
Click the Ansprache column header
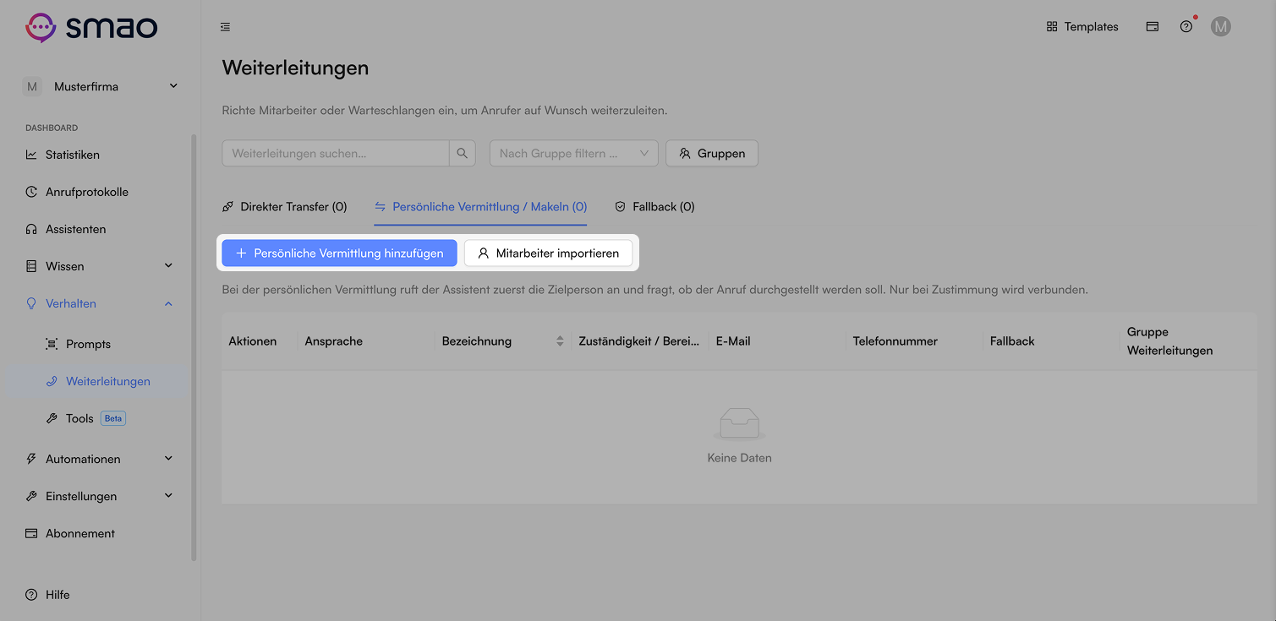[333, 341]
